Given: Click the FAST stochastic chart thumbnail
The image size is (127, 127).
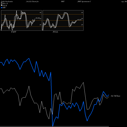Looking at the screenshot, I should 21,20.
